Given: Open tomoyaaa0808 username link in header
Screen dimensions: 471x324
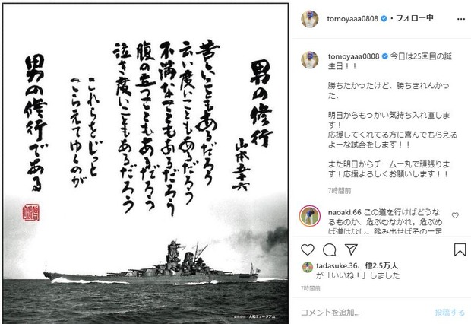Looking at the screenshot, I should 352,19.
